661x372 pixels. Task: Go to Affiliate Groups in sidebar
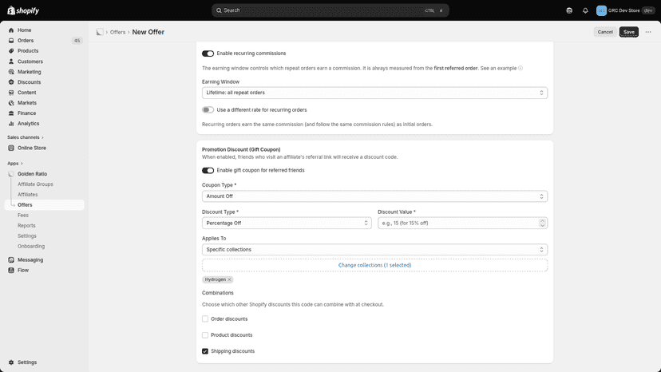click(35, 184)
